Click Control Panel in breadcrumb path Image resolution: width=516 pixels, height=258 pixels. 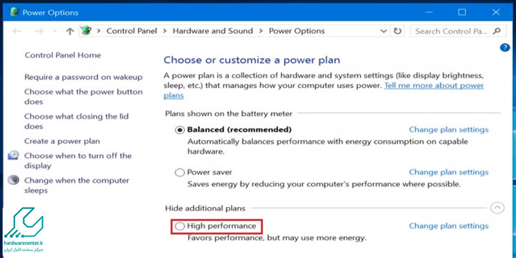point(132,31)
